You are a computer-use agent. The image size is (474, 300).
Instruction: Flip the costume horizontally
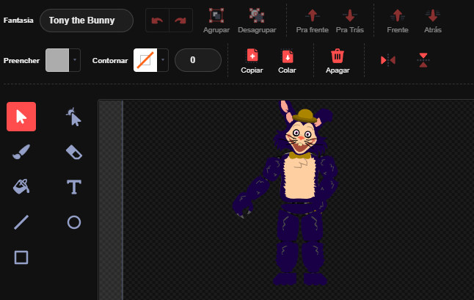click(388, 60)
